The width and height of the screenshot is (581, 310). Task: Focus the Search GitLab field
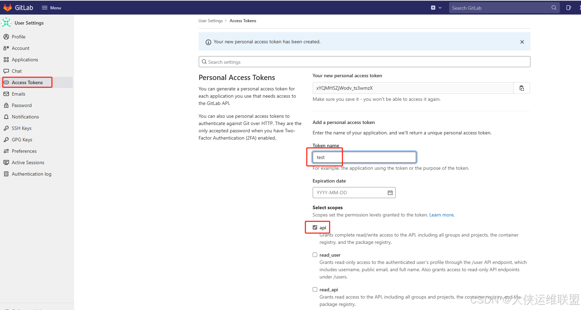tap(504, 8)
